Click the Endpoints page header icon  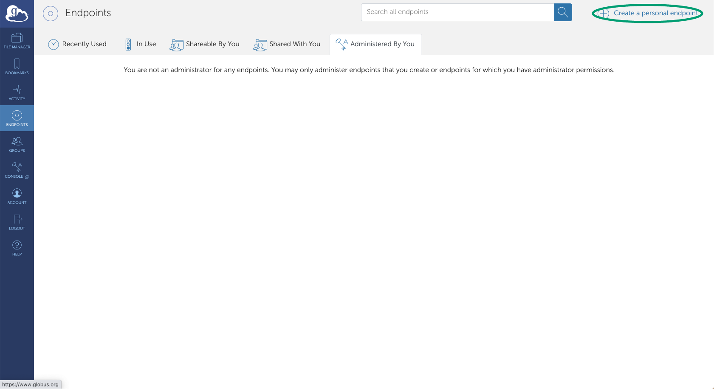coord(51,14)
